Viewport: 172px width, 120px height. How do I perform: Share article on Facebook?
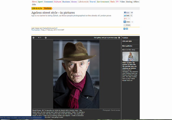coord(127,13)
